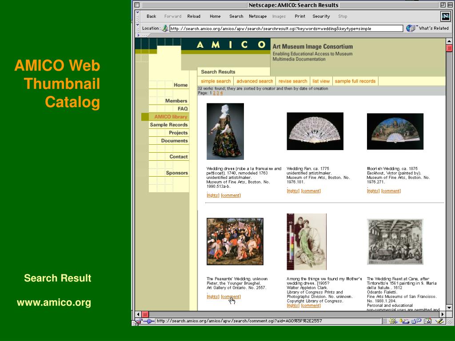This screenshot has width=455, height=341.
Task: Click the vertical scrollbar thumb
Action: [449, 48]
